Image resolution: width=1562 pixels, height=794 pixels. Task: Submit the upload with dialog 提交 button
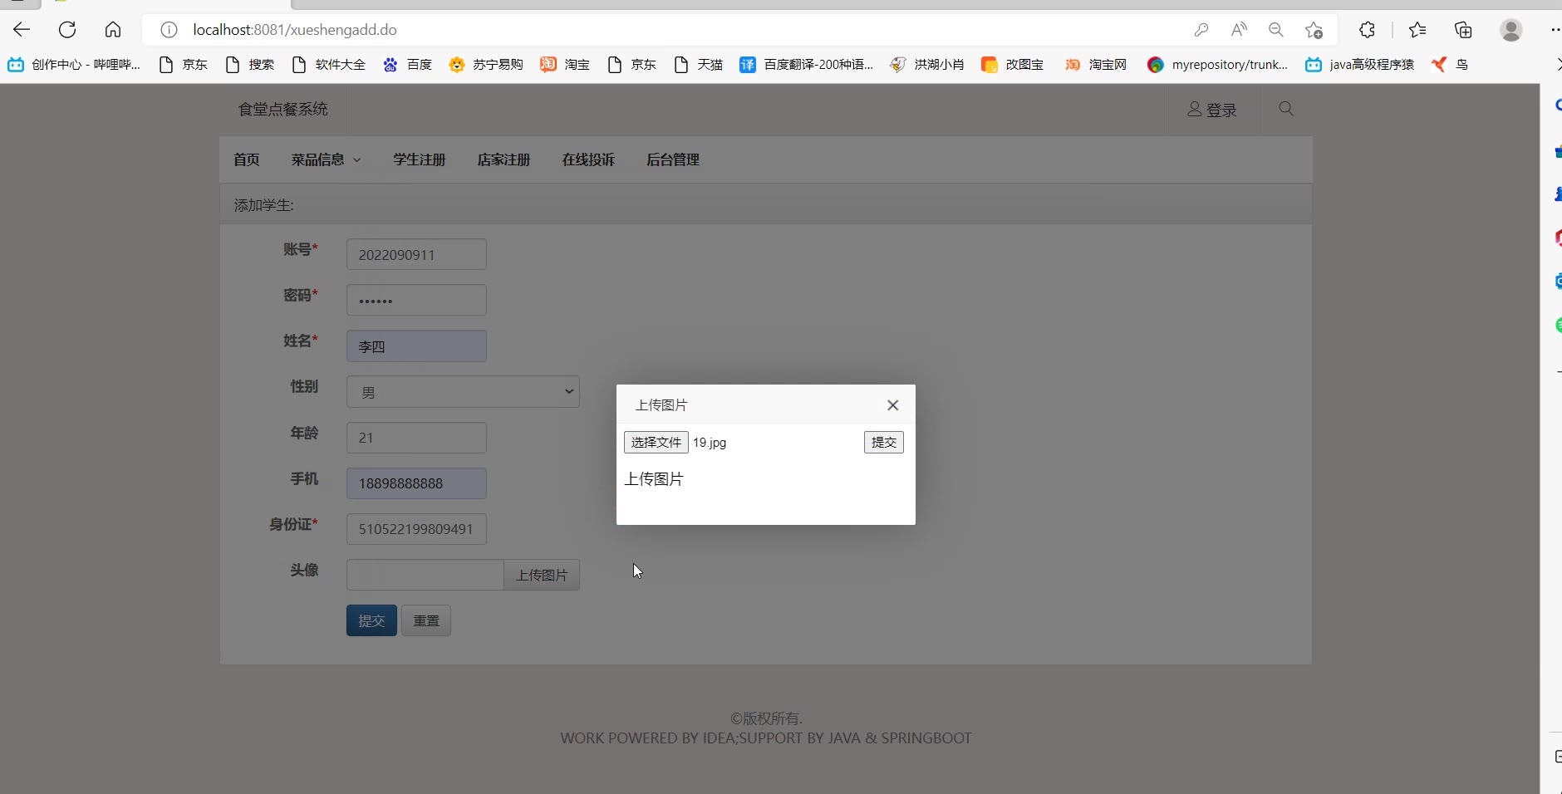[x=884, y=443]
